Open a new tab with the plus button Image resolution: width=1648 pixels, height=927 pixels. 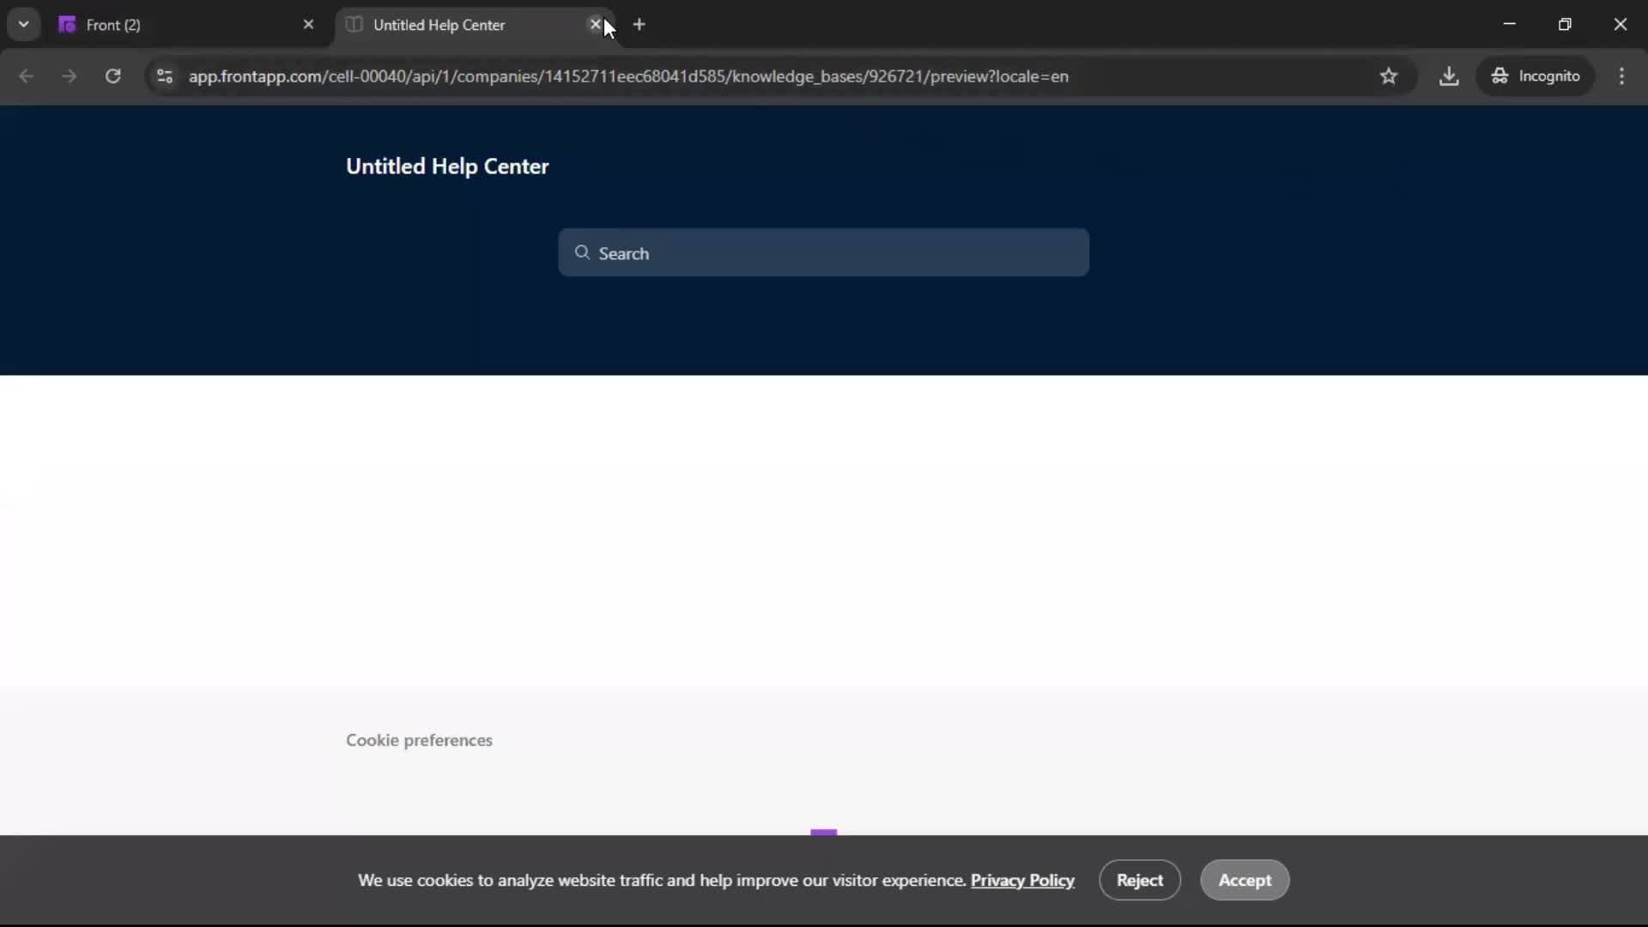click(x=640, y=24)
